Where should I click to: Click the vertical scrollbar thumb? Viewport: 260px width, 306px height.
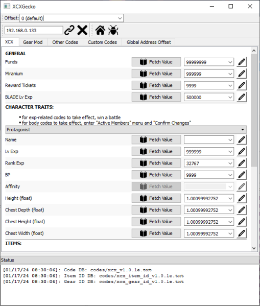254,110
